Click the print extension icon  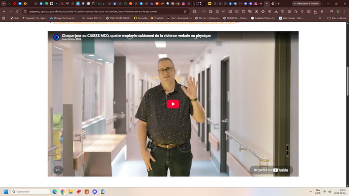click(x=263, y=11)
